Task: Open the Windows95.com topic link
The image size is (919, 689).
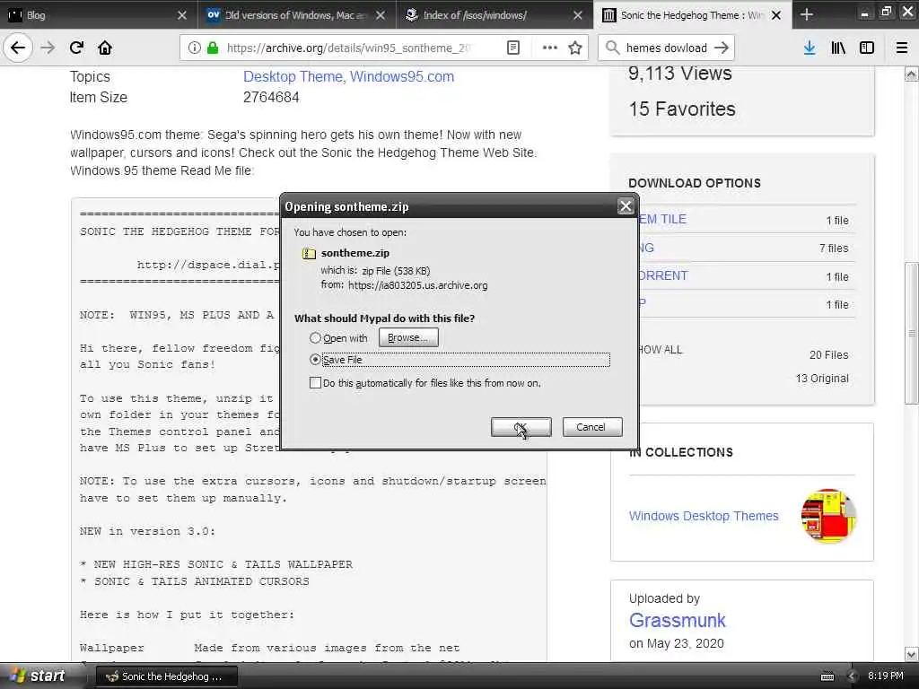Action: (402, 77)
